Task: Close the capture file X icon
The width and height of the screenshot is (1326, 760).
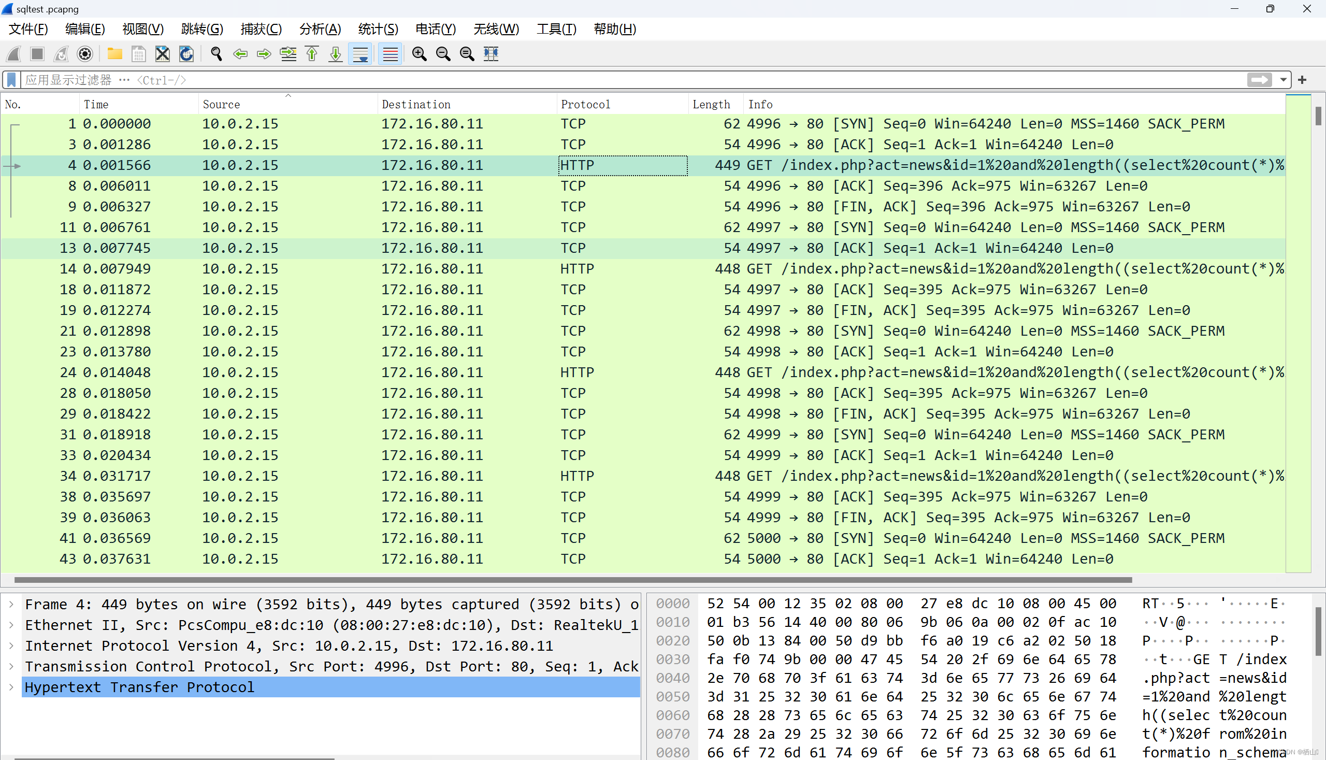Action: 162,54
